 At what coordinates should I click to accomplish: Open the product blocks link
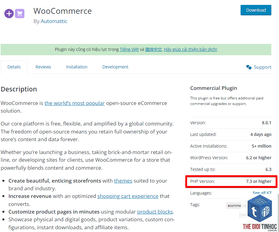point(155,212)
